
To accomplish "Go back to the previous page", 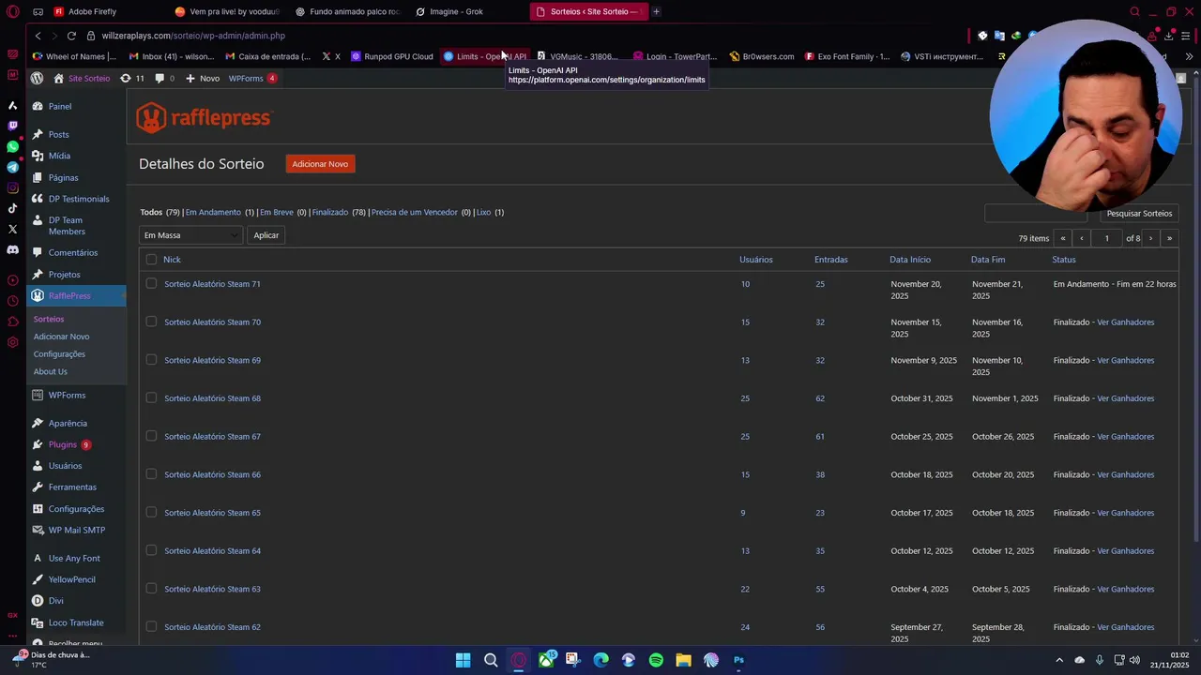I will pos(38,36).
